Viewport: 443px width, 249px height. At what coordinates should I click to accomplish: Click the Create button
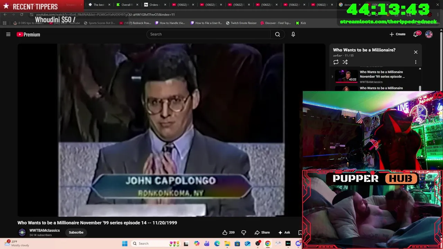pyautogui.click(x=397, y=34)
